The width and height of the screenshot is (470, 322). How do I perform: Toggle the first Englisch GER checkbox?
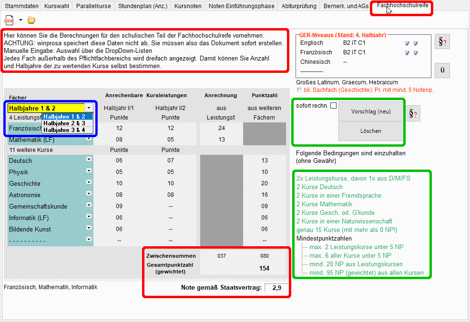[407, 43]
